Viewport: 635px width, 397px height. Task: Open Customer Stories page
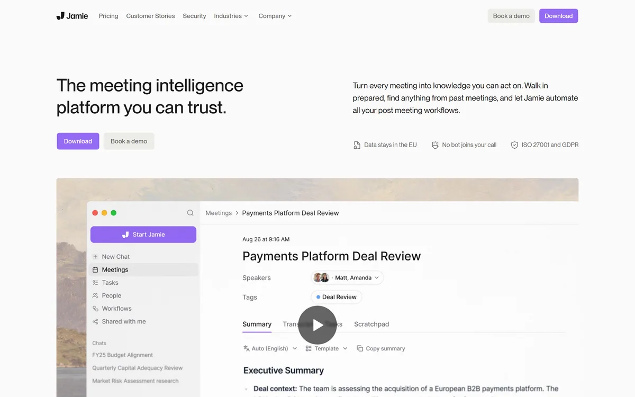(150, 16)
